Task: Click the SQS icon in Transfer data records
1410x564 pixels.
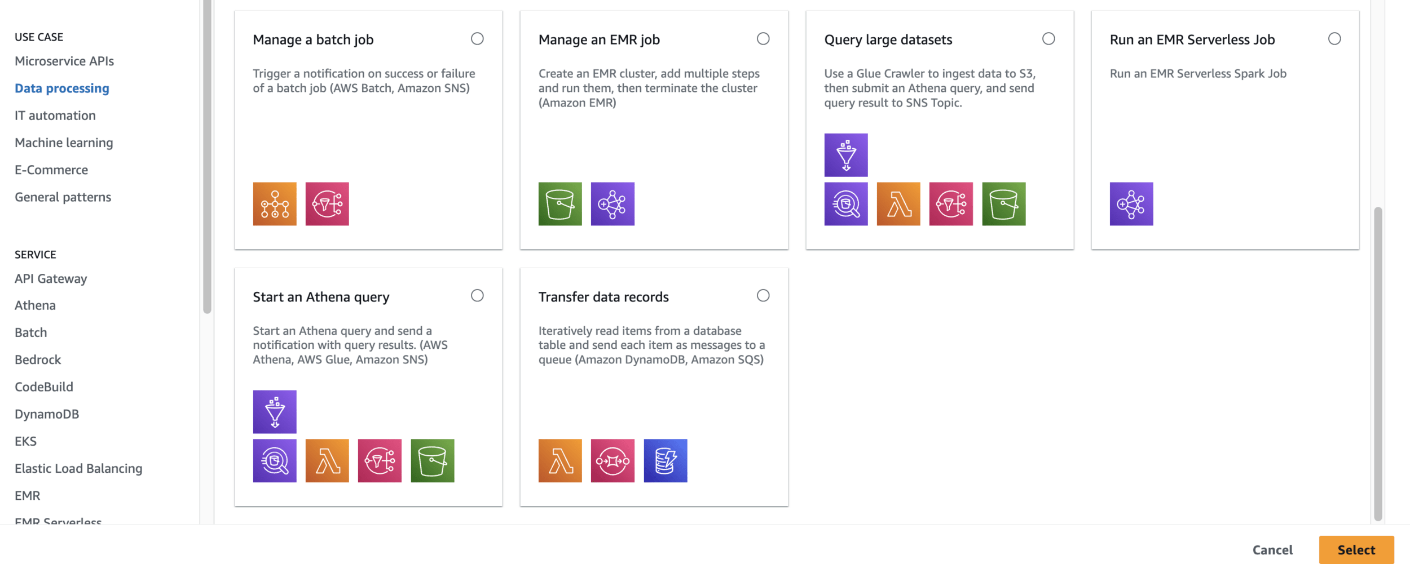Action: (613, 461)
